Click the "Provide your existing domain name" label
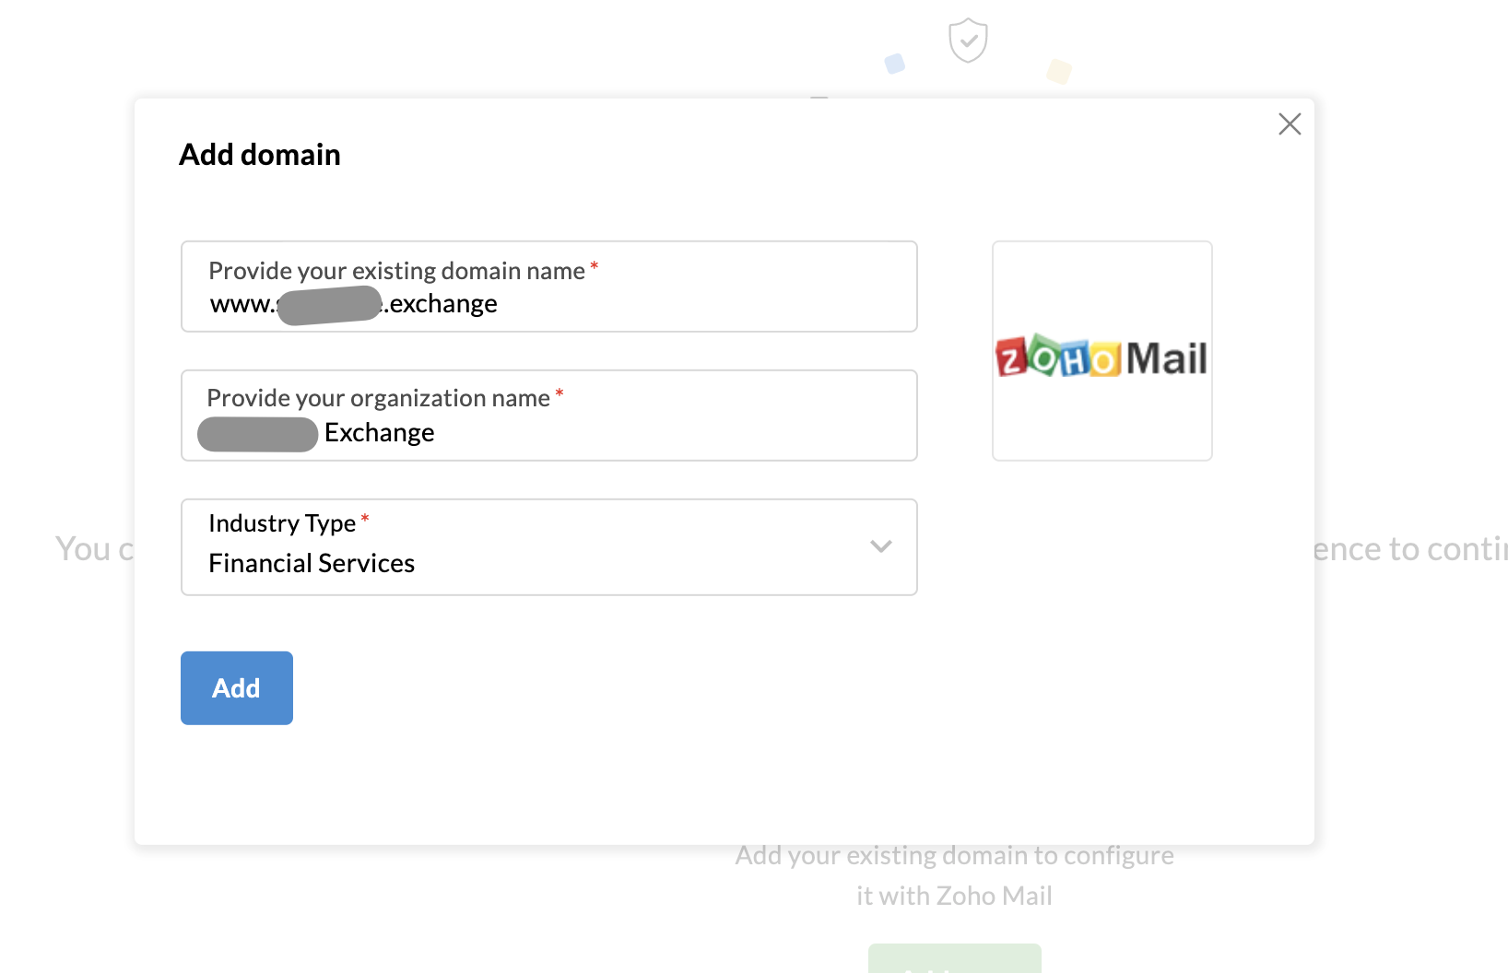This screenshot has height=973, width=1508. point(396,271)
